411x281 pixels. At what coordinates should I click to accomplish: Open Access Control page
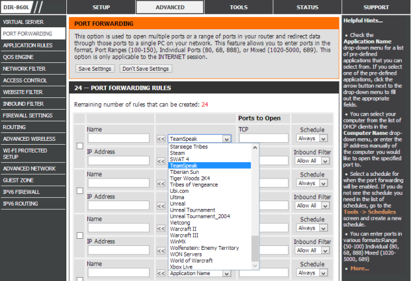[33, 80]
